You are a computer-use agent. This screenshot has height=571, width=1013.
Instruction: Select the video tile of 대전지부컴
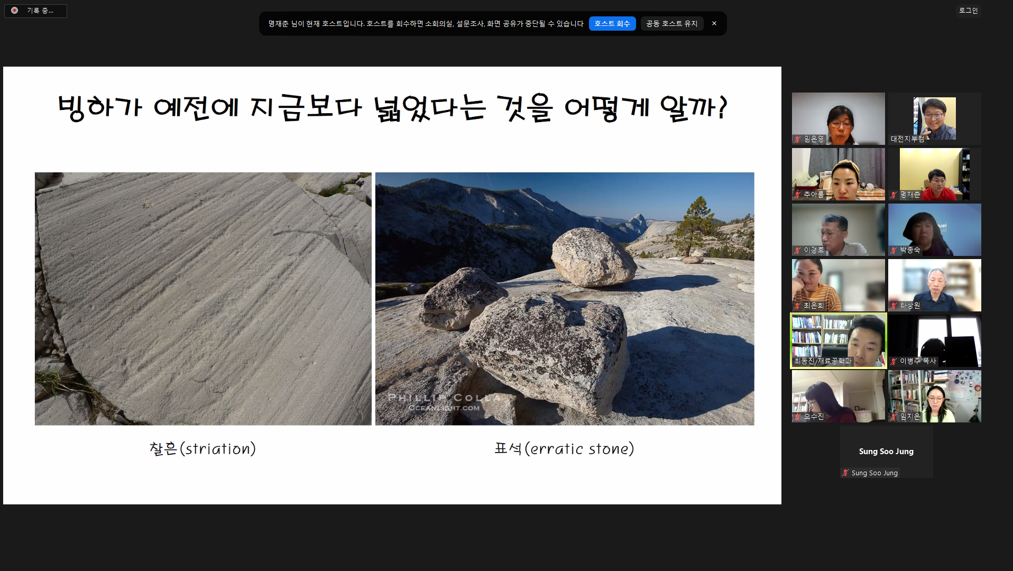point(935,118)
